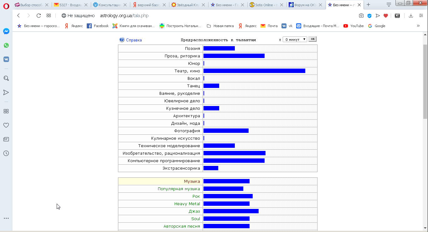Open history clock icon in sidebar

(6, 153)
